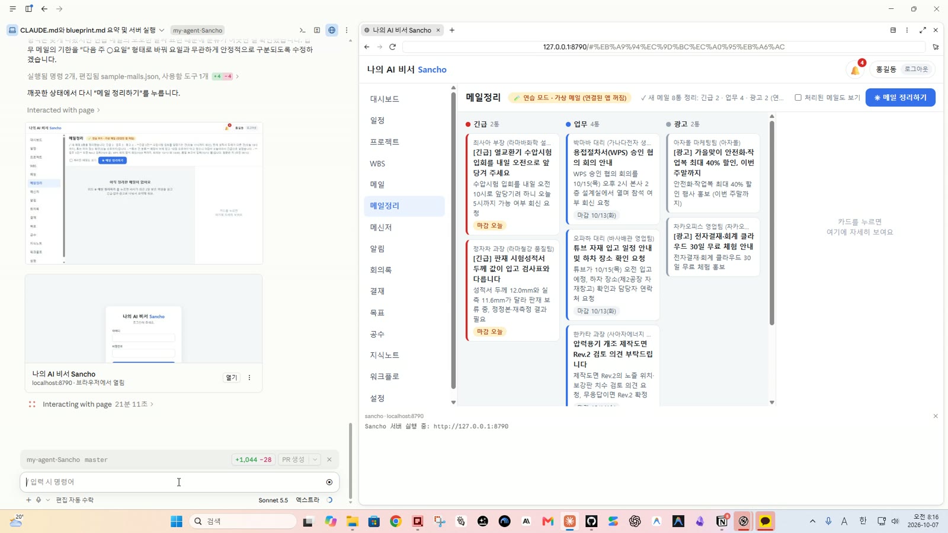Expand the 'Interacted with page' section

[x=63, y=110]
